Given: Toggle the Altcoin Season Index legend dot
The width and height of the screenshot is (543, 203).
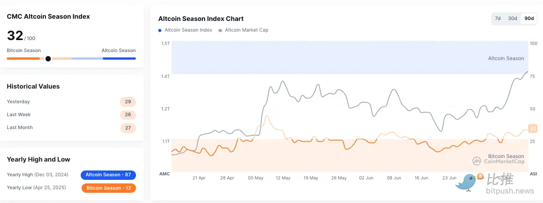Looking at the screenshot, I should [x=160, y=30].
